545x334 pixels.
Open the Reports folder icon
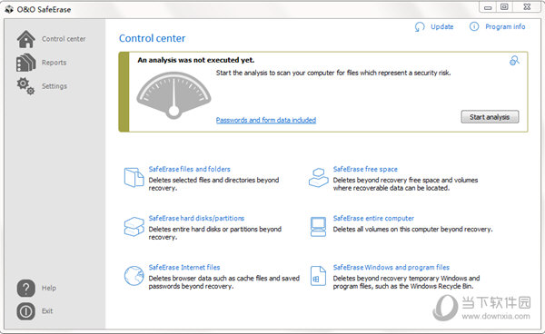tap(25, 63)
